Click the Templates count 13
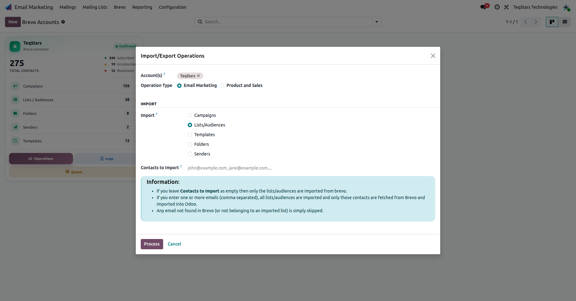 pos(127,141)
